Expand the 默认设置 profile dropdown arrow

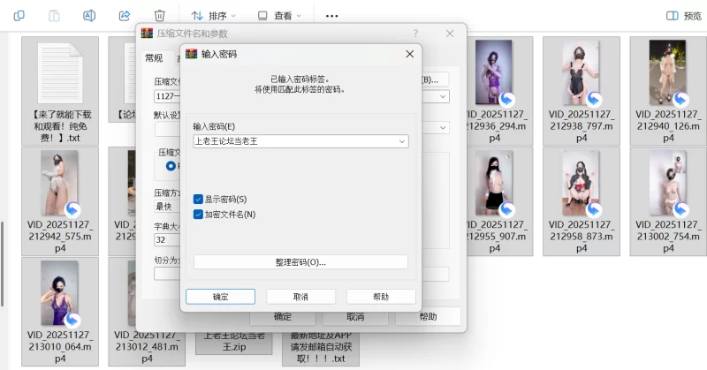click(x=443, y=127)
